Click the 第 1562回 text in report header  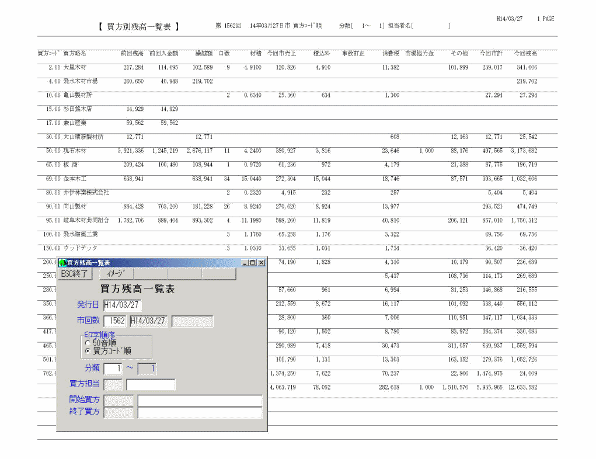pyautogui.click(x=228, y=26)
